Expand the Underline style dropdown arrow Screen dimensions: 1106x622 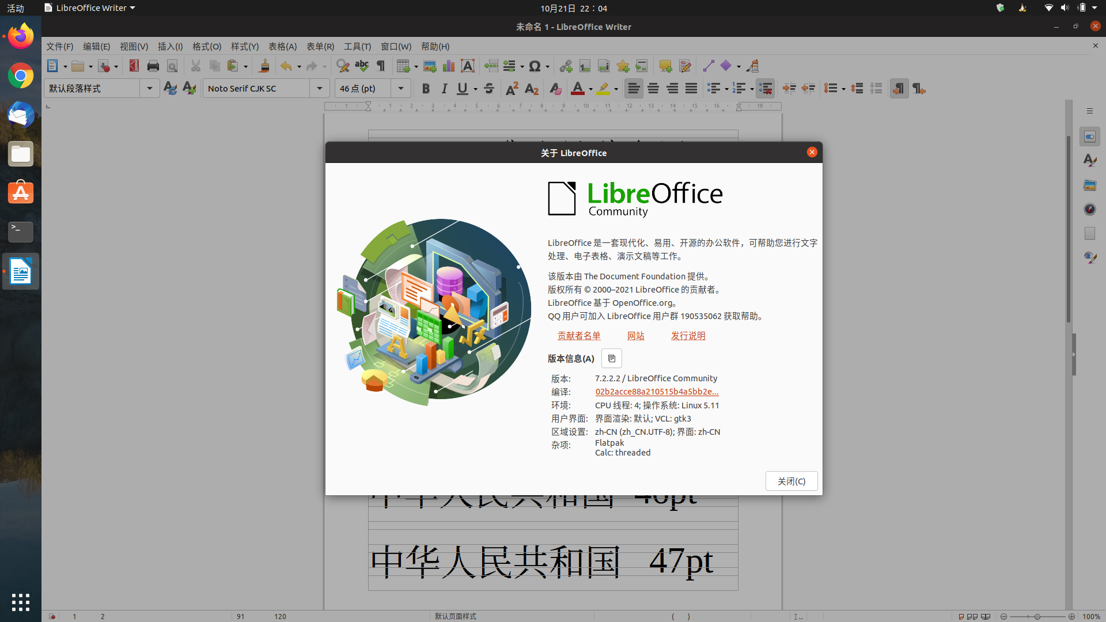point(475,89)
